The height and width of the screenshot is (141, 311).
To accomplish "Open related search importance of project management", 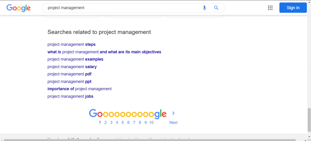I will [80, 89].
